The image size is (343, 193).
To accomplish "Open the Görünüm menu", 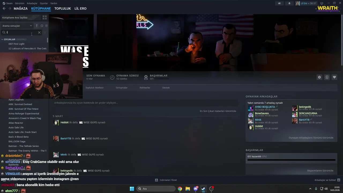I will coord(20,3).
